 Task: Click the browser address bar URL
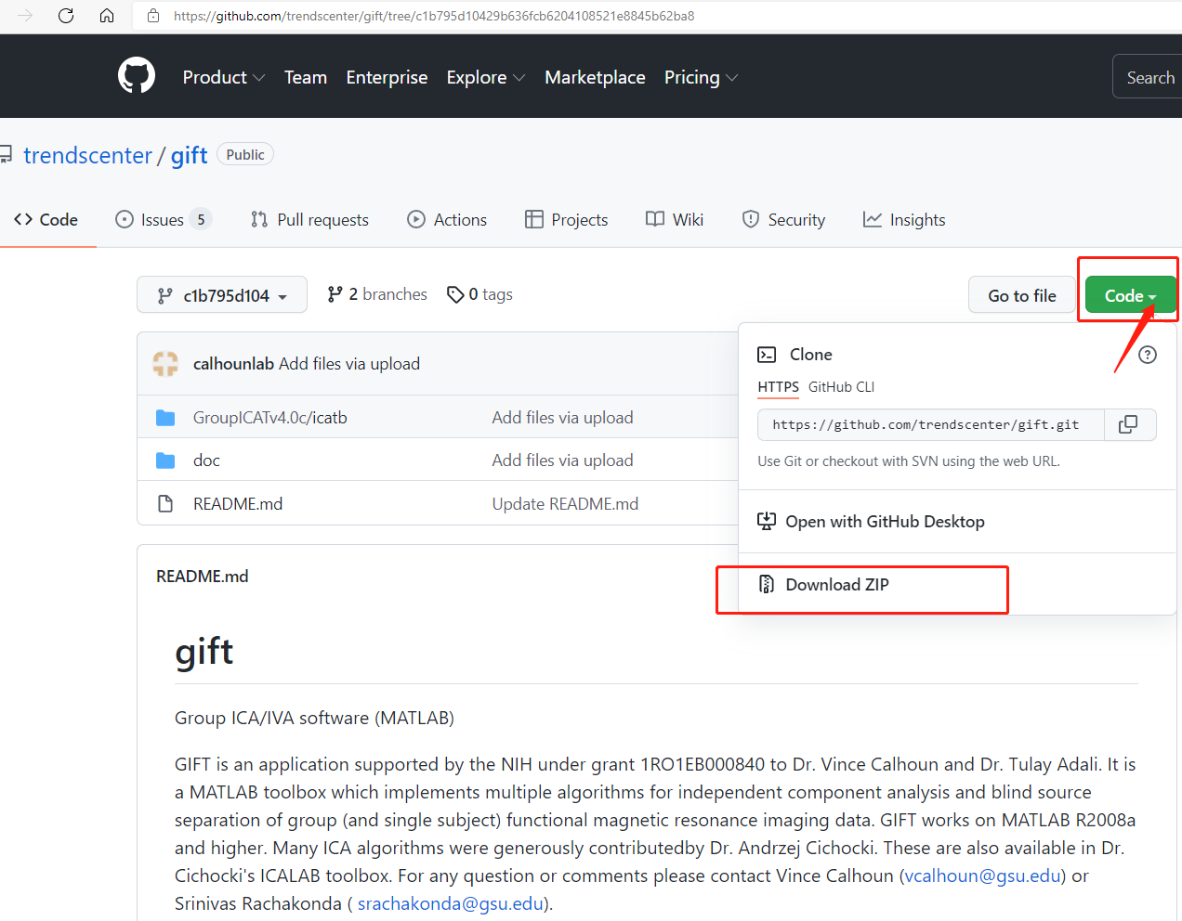click(434, 16)
